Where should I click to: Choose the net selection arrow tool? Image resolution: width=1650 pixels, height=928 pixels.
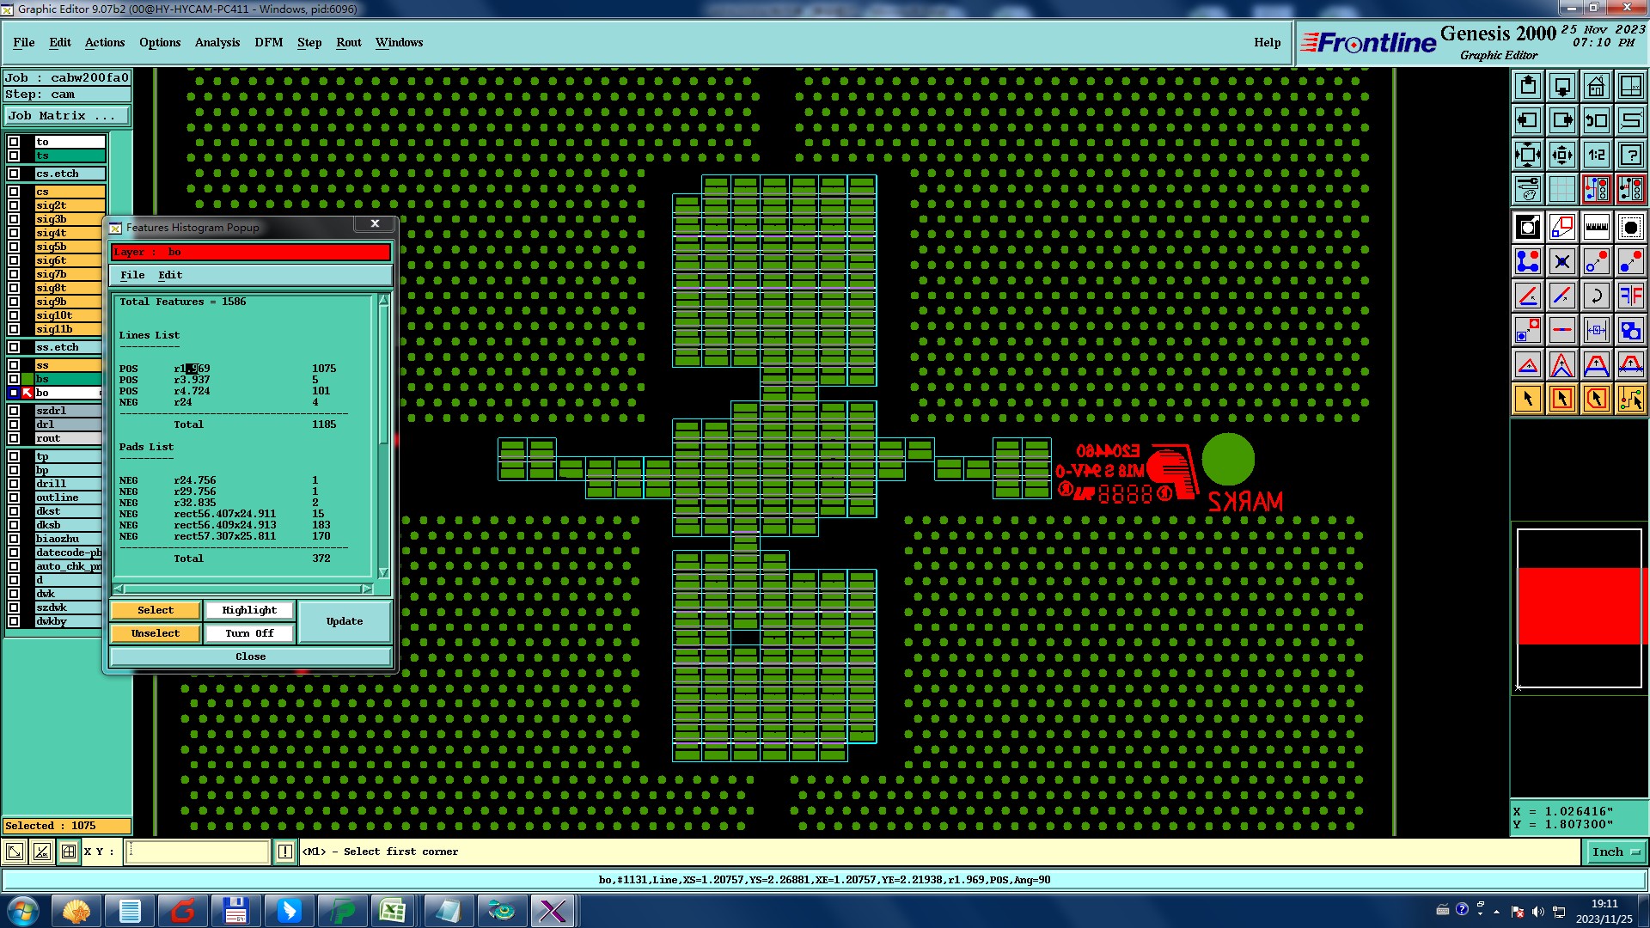pos(1630,399)
